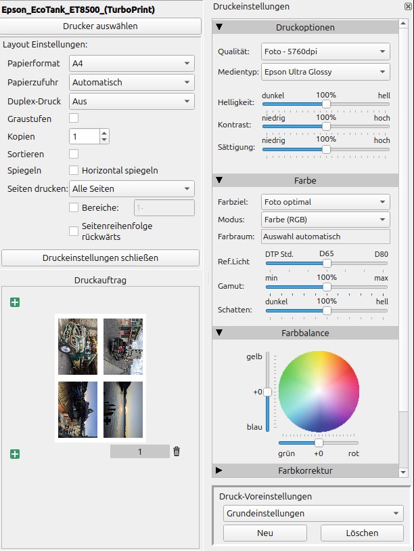Click the Layout Einstellungen label

[x=45, y=45]
